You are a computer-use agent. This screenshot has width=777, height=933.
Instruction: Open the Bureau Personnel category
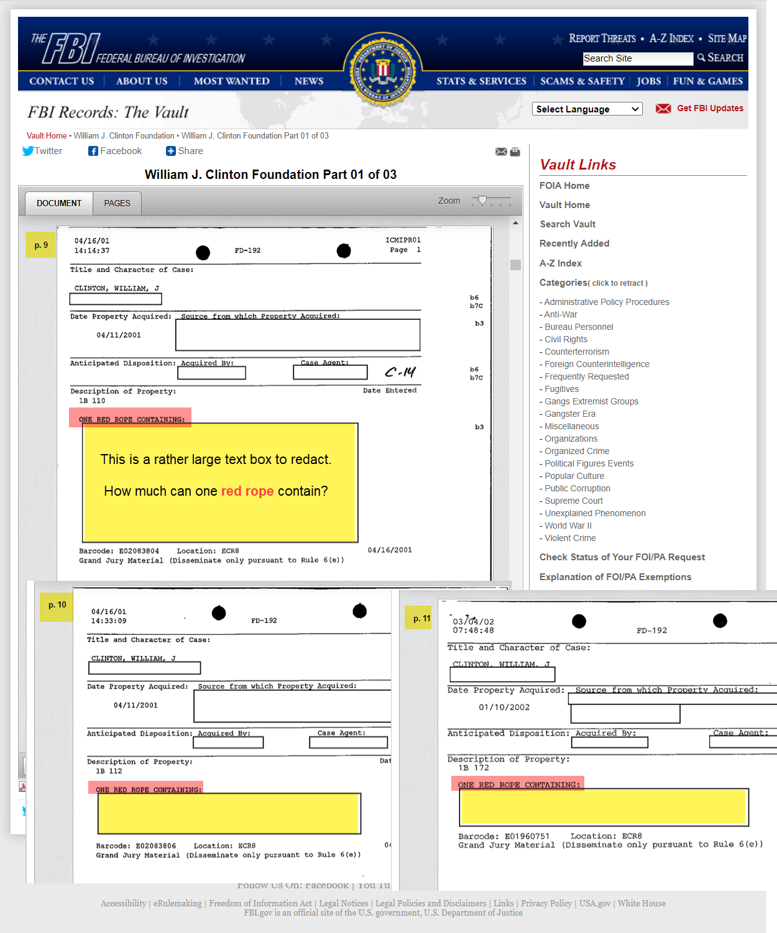pos(579,327)
